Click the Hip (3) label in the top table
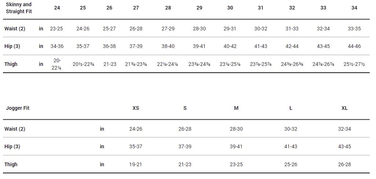 [x=12, y=46]
